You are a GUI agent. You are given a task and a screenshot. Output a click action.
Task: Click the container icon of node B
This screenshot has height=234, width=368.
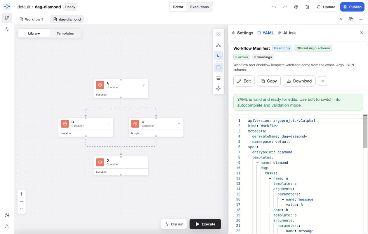click(65, 124)
